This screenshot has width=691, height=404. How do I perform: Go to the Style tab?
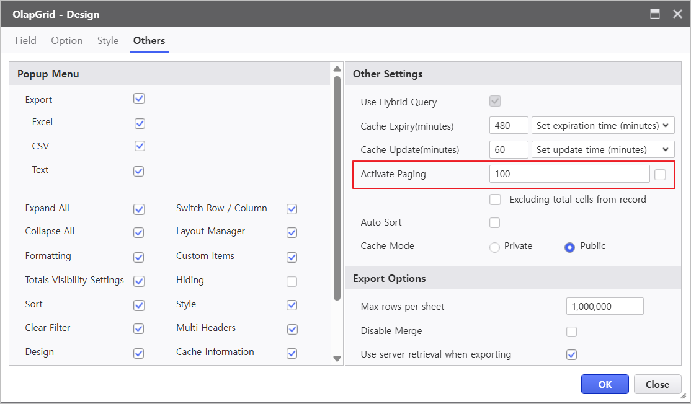(x=108, y=41)
